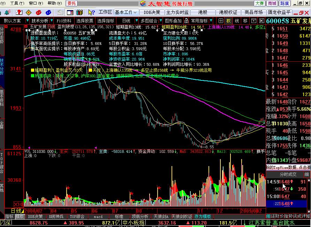This screenshot has width=311, height=227.
Task: Click the 商城 button
Action: (x=272, y=3)
